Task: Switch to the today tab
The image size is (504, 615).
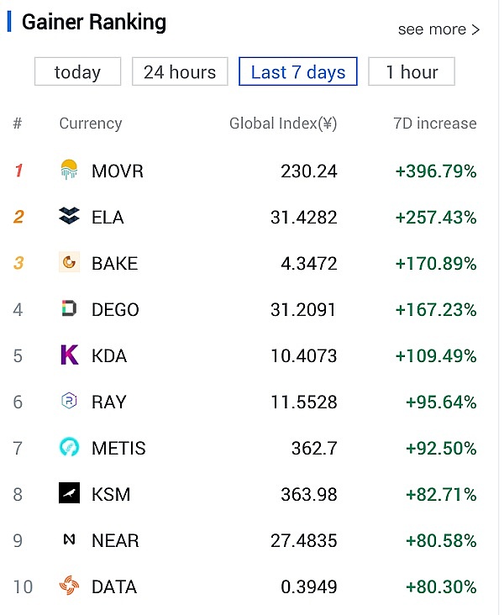Action: coord(77,72)
